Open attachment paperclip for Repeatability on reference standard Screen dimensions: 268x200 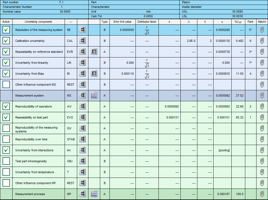[262, 52]
